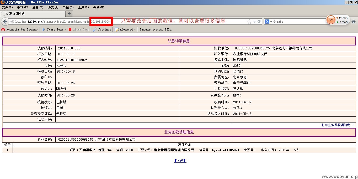Click the 所属地区 value 北京慧聪
Screen dimensions: 358x179
point(240,77)
